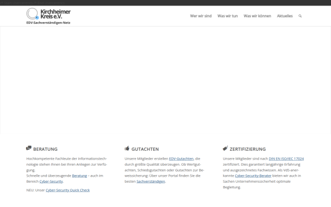Click the speech bubbles icon beside Beratung
The height and width of the screenshot is (207, 331).
(29, 148)
